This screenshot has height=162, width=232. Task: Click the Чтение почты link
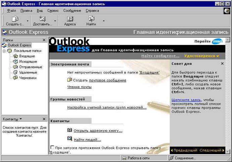[x=79, y=87]
